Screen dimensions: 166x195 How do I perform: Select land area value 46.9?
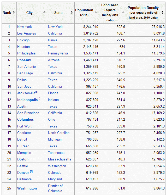tap(122, 113)
